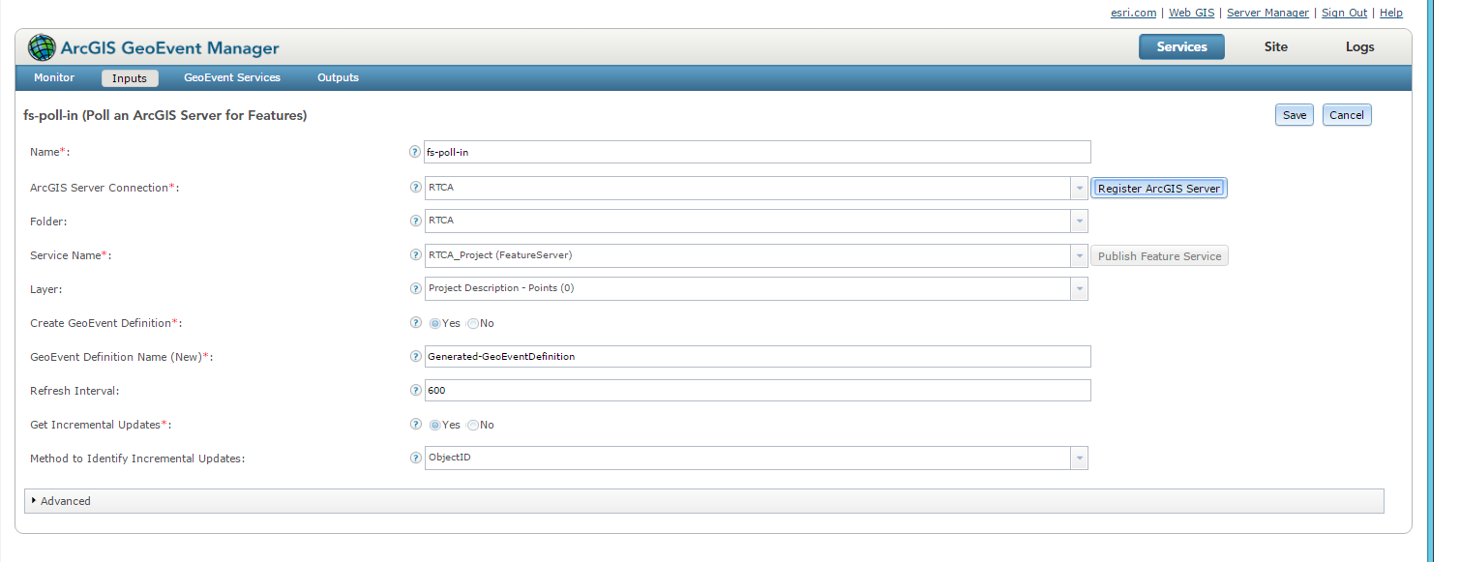Go to the Services section

(x=1181, y=46)
